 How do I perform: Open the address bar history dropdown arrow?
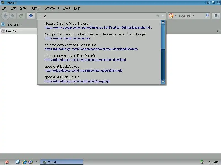tap(163, 16)
